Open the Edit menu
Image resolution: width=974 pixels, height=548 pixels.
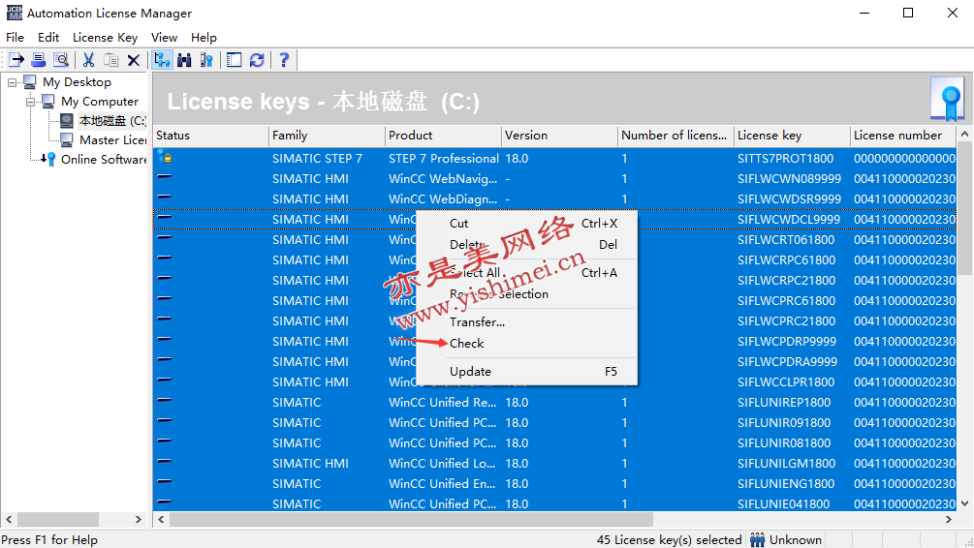(48, 37)
